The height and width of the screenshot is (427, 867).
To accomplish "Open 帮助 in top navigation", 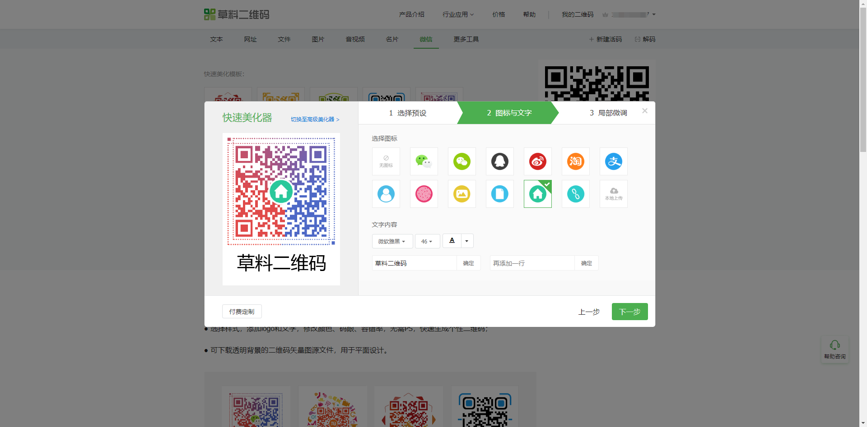I will [529, 14].
